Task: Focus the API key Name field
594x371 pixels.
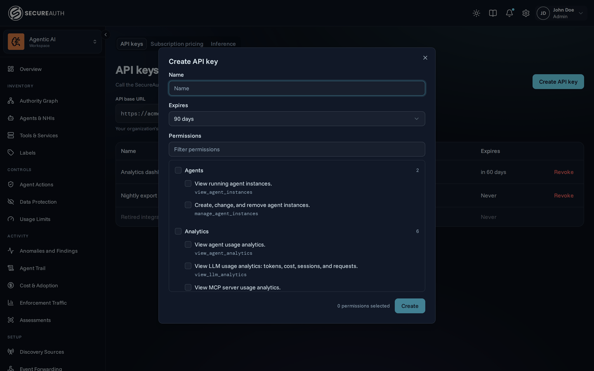Action: tap(297, 88)
